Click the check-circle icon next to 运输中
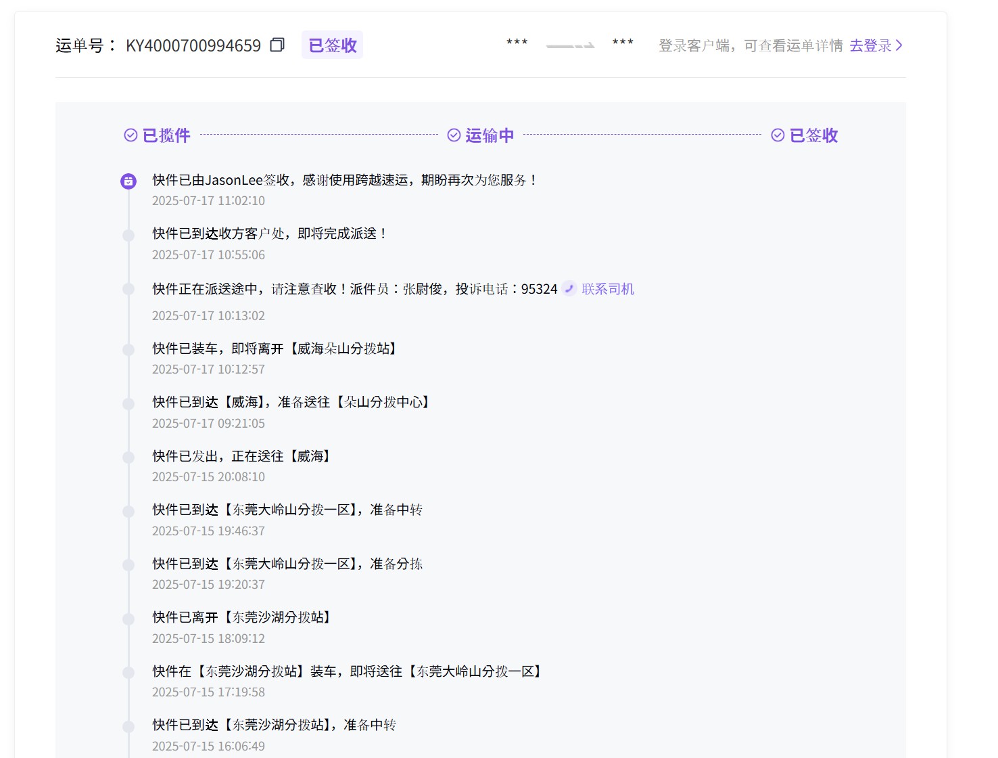Screen dimensions: 998x758 coord(454,135)
